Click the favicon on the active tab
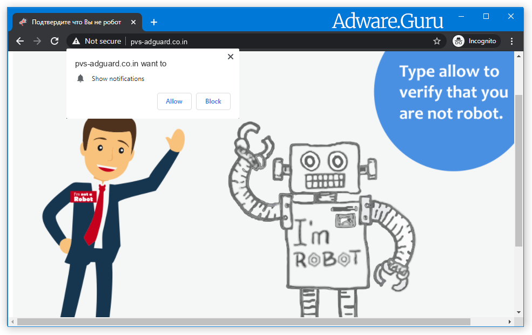 (23, 22)
